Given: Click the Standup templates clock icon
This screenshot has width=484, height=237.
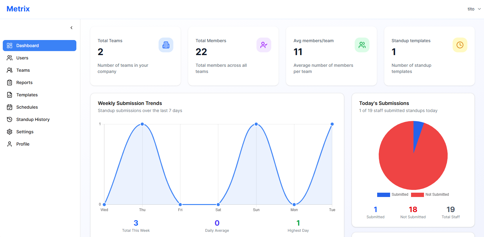Looking at the screenshot, I should [x=460, y=45].
